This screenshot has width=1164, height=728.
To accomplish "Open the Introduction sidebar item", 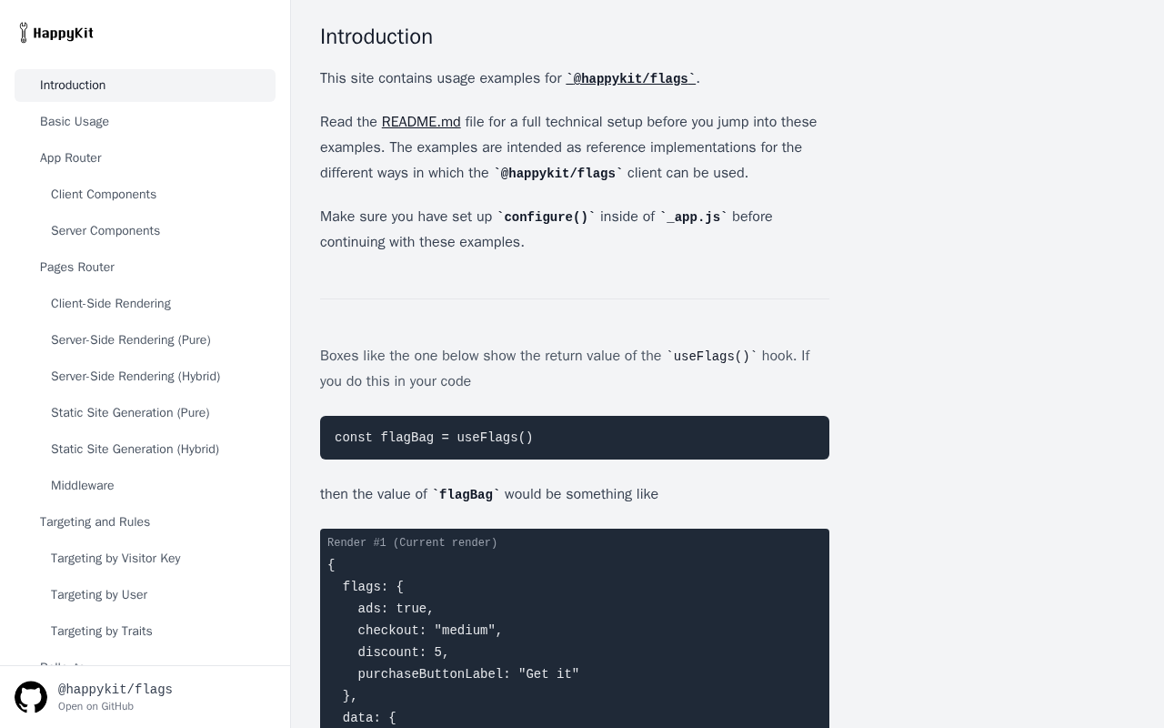I will click(73, 86).
